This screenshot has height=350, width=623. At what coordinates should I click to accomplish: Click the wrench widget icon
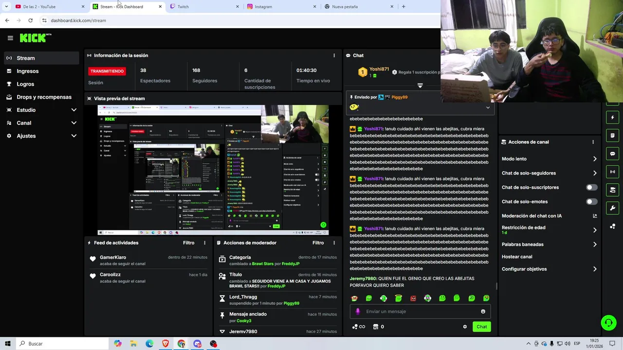coord(612,208)
